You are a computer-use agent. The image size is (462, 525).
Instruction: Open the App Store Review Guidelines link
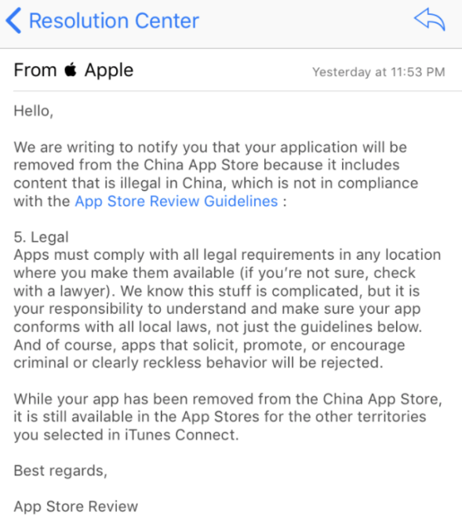point(176,201)
